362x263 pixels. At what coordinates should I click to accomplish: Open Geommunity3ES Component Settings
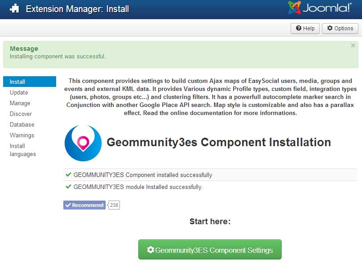(x=210, y=250)
